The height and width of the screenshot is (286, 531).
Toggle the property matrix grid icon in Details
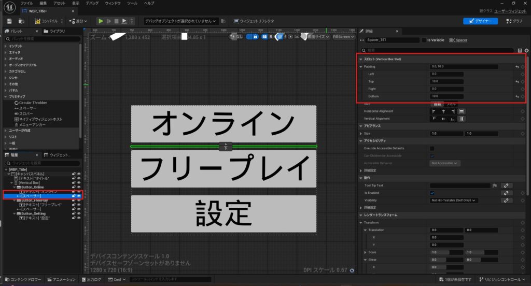click(x=520, y=50)
